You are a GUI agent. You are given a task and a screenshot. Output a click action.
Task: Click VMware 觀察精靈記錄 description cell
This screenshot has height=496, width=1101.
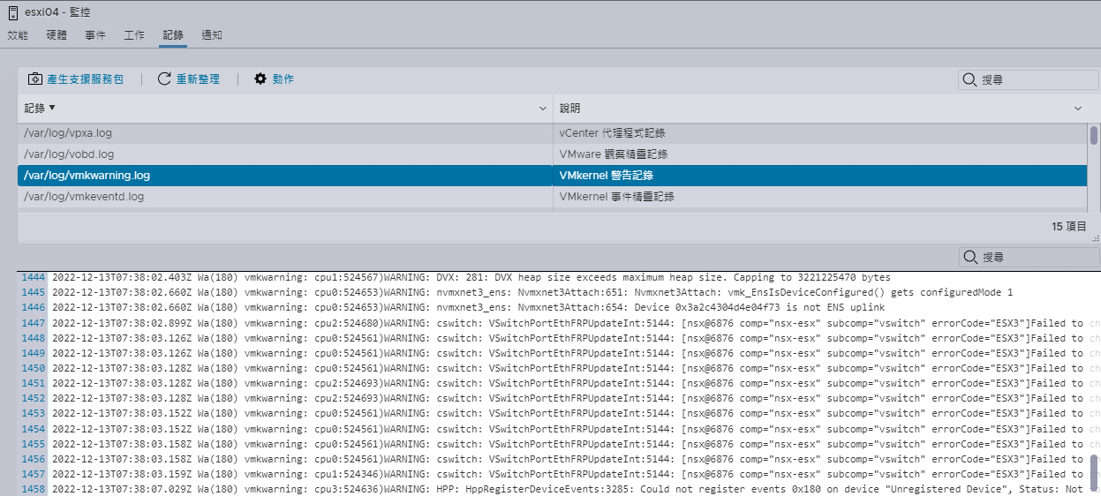(x=612, y=154)
